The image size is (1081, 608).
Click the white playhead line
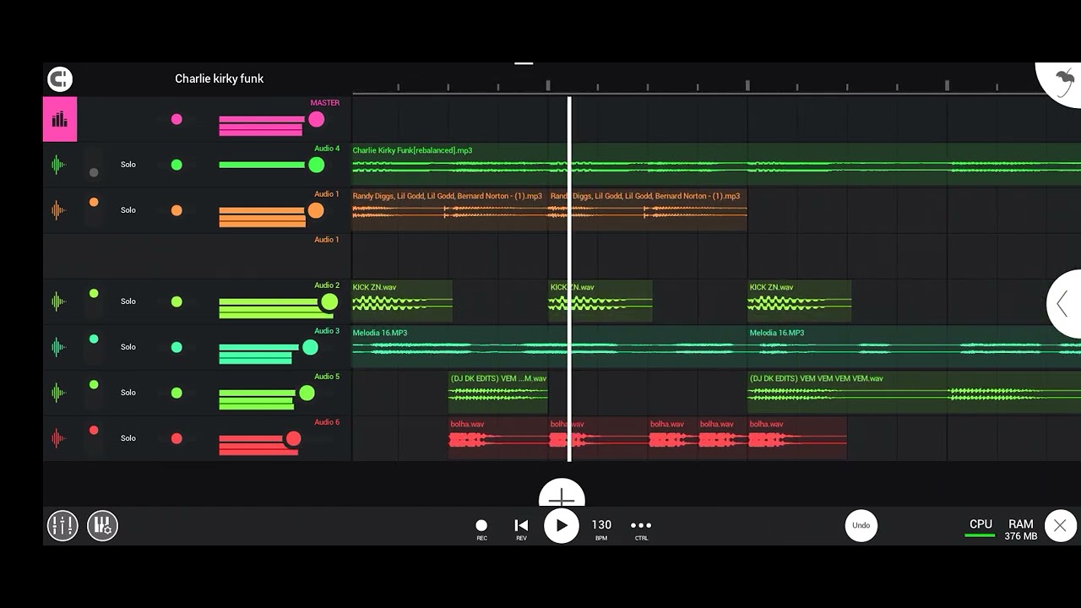tap(569, 279)
